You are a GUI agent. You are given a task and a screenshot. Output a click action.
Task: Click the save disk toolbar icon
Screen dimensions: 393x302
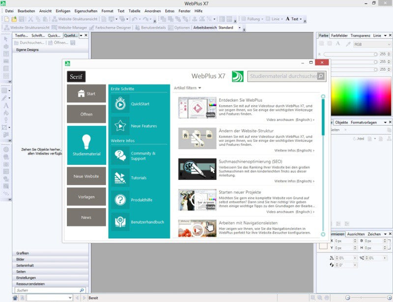tap(22, 19)
